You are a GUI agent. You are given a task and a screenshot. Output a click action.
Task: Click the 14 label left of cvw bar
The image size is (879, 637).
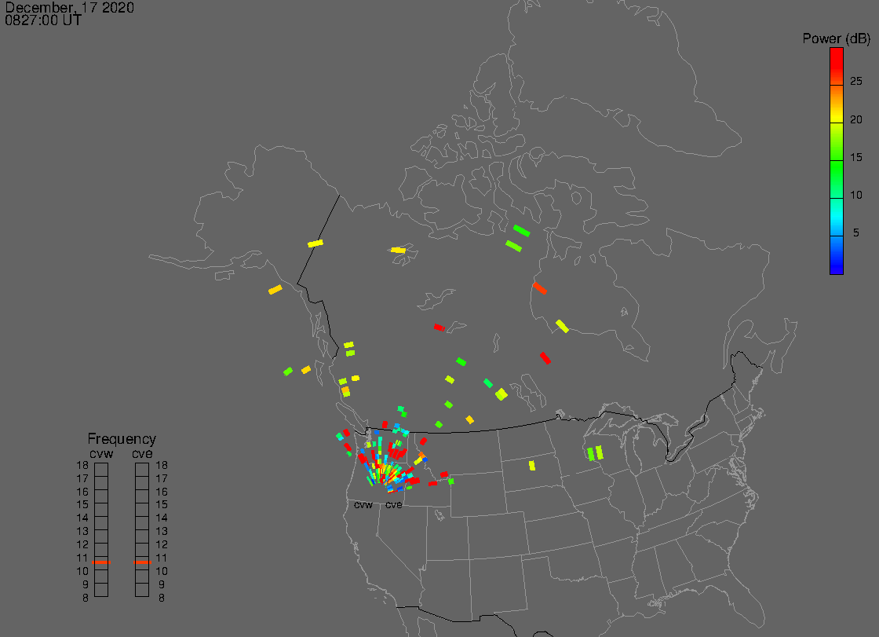pos(82,518)
